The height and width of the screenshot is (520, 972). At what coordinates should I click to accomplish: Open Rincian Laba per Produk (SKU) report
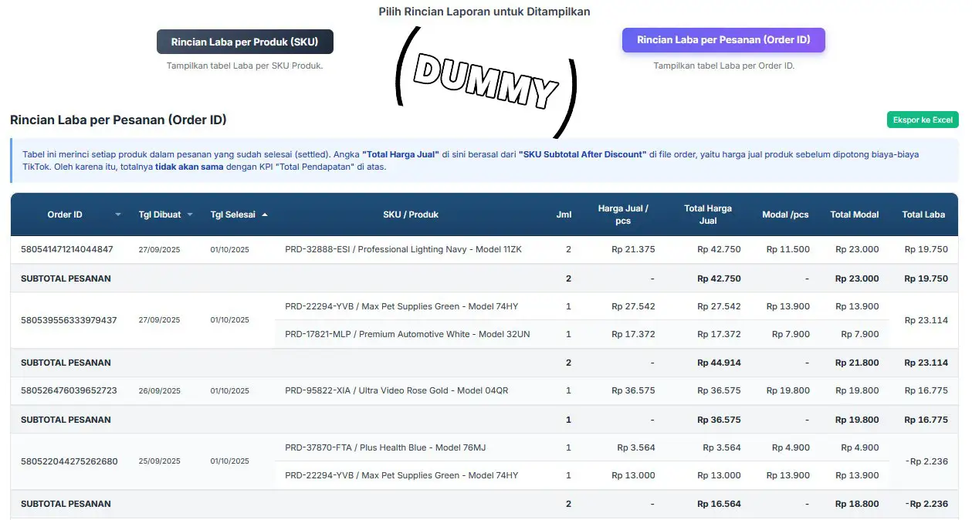(x=245, y=42)
